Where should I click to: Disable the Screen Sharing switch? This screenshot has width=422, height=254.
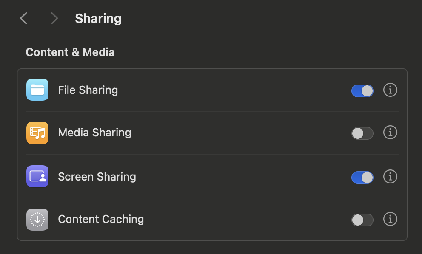[x=362, y=178]
